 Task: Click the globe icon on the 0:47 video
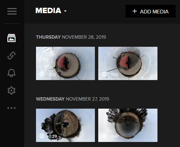(104, 136)
